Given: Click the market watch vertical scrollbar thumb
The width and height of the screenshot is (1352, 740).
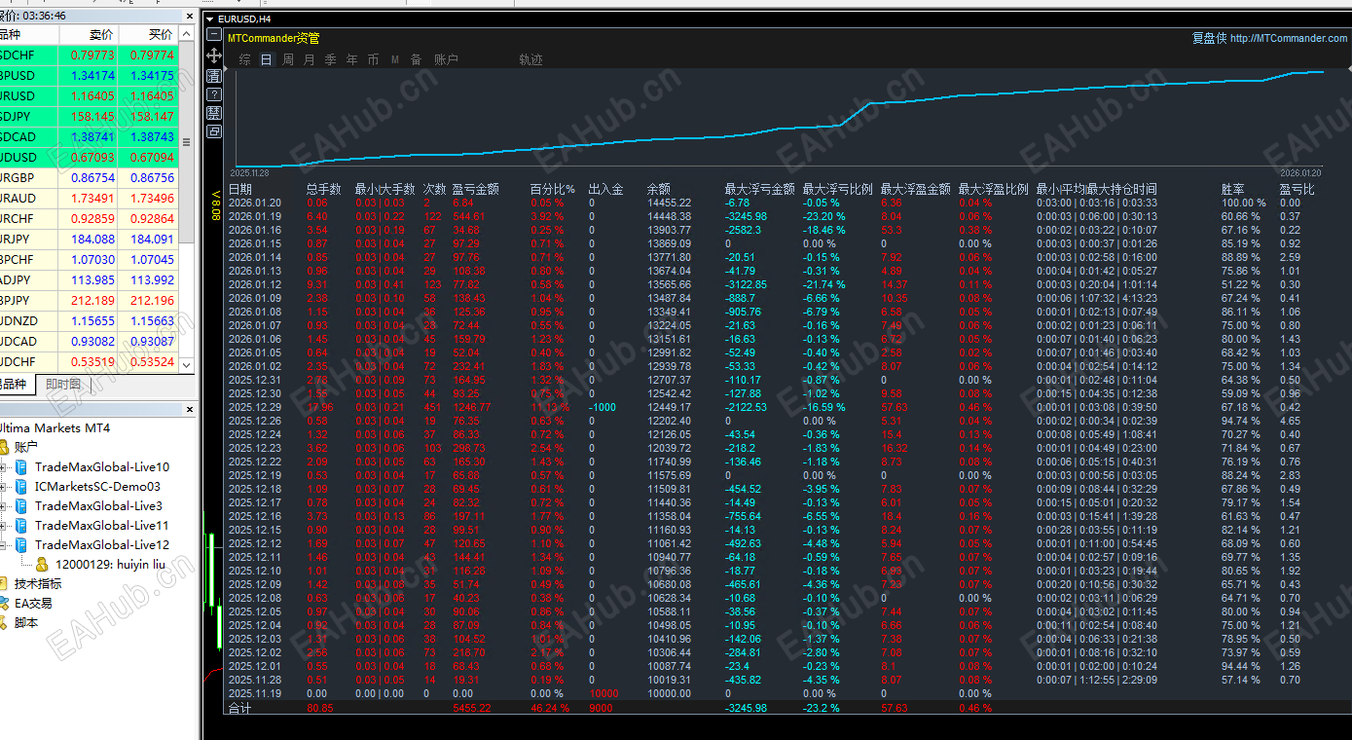Looking at the screenshot, I should (x=187, y=142).
